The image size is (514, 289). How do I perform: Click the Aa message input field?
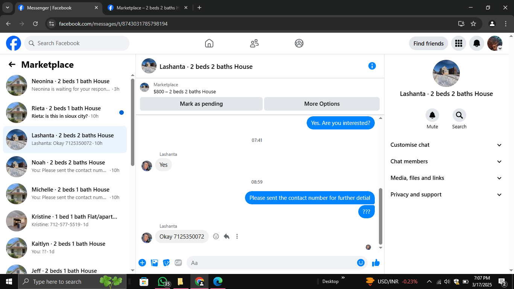coord(277,263)
